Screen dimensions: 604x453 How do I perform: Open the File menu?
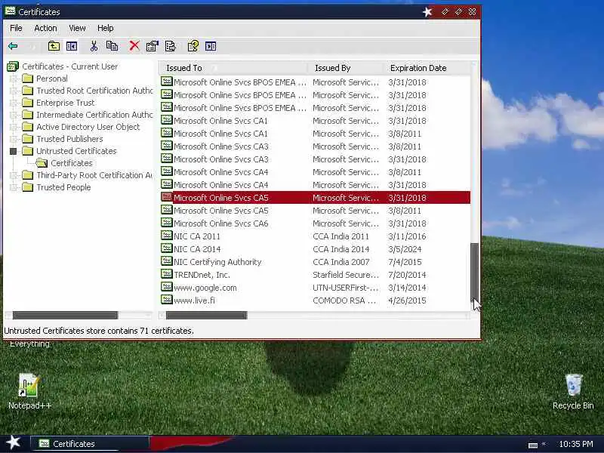16,28
